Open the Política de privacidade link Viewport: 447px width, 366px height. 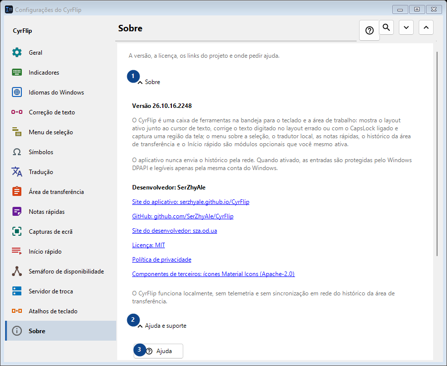(161, 260)
